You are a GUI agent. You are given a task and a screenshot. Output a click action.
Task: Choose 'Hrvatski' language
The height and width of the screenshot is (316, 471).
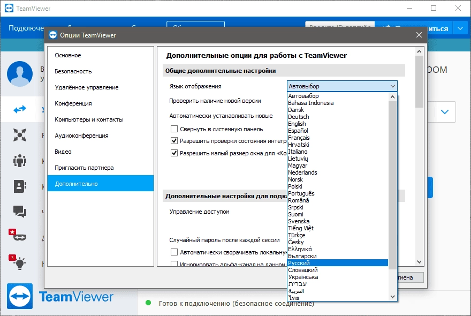338,145
